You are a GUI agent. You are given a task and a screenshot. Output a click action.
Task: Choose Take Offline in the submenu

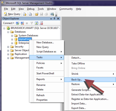[78, 64]
